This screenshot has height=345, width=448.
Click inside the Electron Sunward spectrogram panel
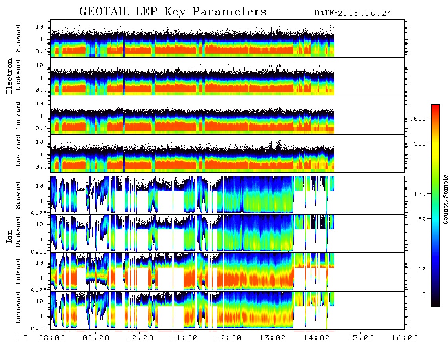click(228, 38)
